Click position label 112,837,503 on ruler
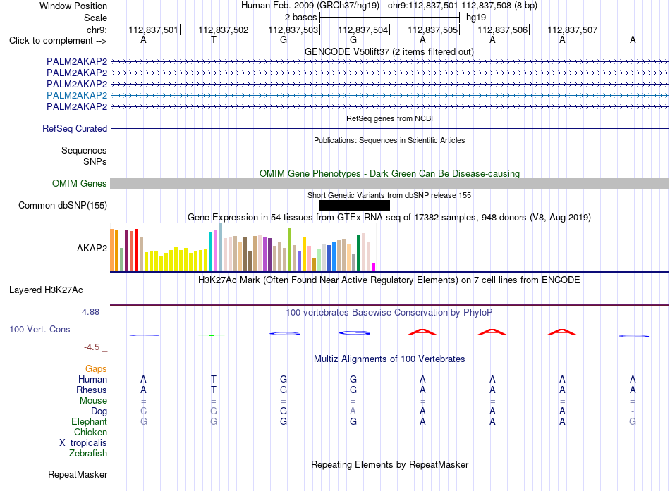670x491 pixels. pos(293,30)
